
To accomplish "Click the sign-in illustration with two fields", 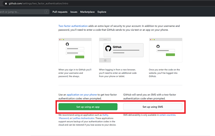I will pos(75,50).
